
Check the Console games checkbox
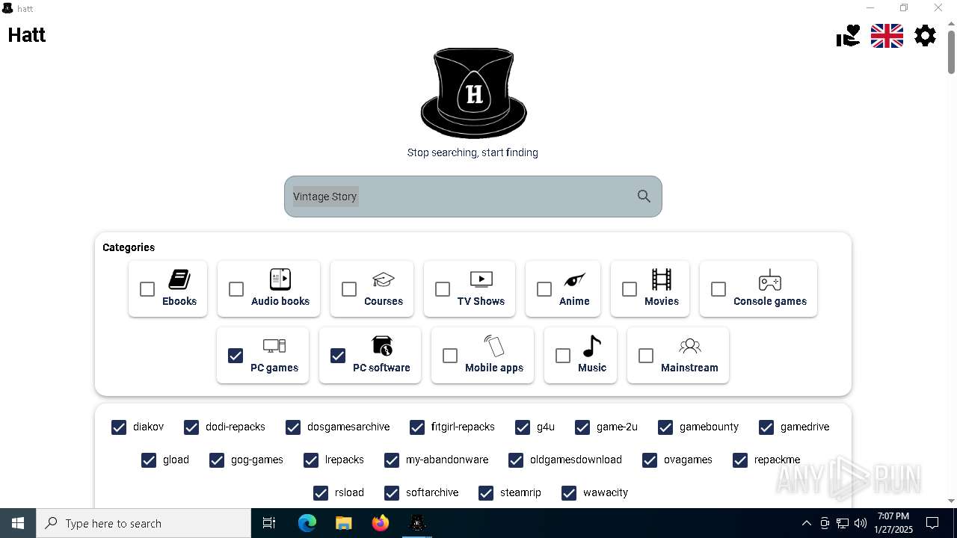tap(718, 289)
